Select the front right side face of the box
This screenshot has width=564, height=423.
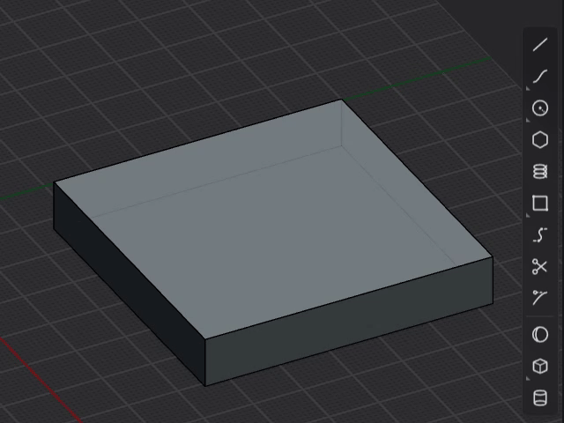pos(349,322)
